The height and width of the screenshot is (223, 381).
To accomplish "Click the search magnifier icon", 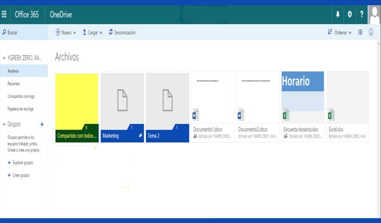I will pyautogui.click(x=4, y=32).
